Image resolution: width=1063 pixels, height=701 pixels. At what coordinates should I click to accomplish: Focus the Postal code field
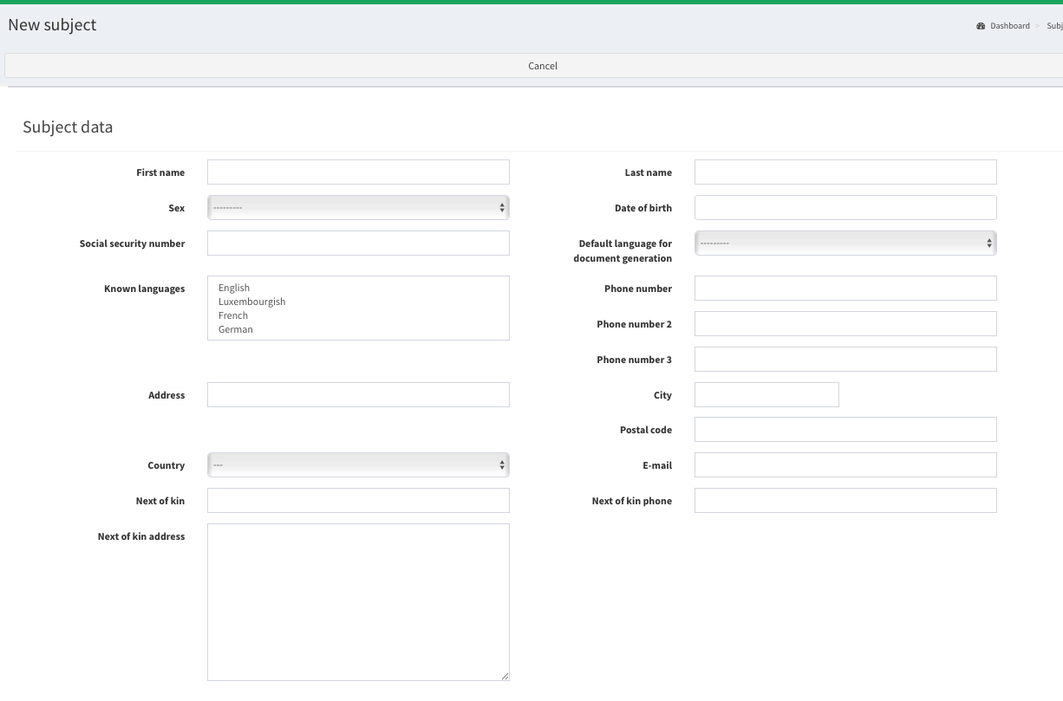click(x=845, y=430)
